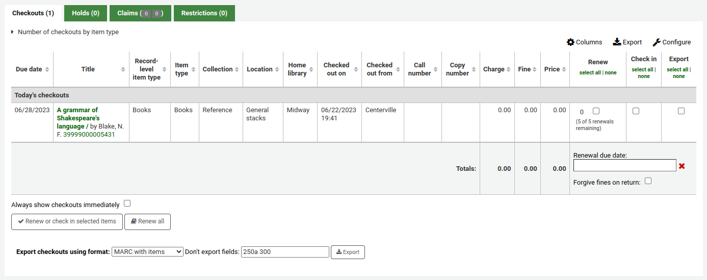Click the Renew all button
This screenshot has height=280, width=707.
147,222
